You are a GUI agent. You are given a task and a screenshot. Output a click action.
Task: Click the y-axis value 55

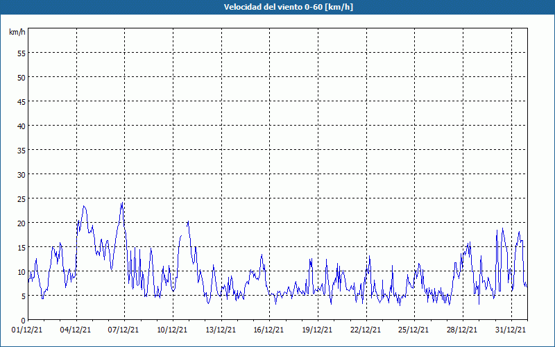tap(22, 53)
